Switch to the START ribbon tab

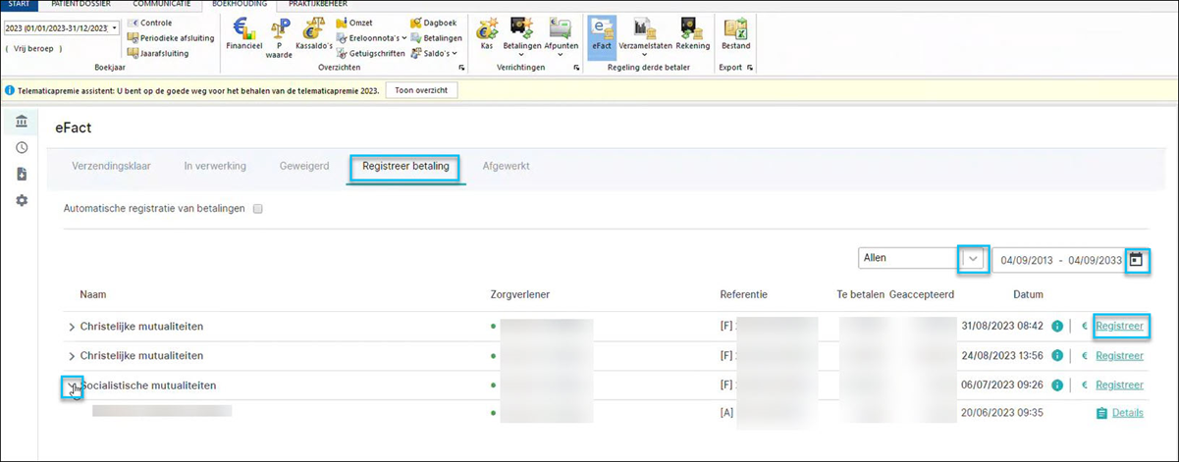click(19, 5)
